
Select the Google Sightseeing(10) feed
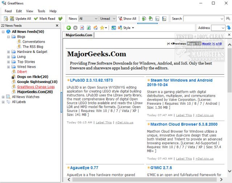tap(37, 82)
